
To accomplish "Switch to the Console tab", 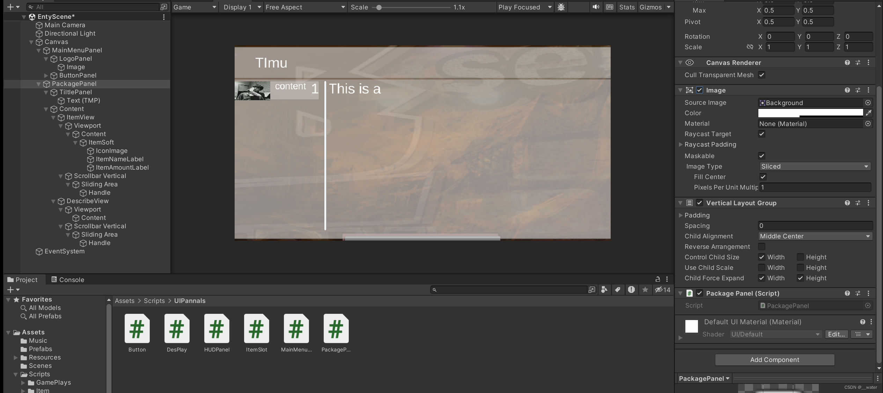I will [x=68, y=280].
